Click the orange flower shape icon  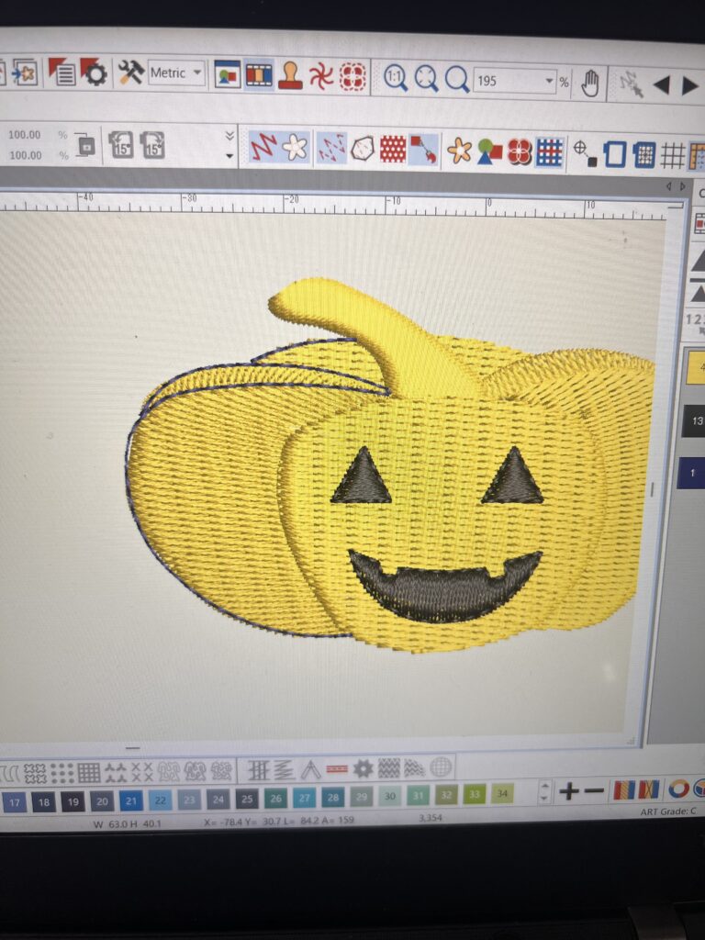click(458, 151)
